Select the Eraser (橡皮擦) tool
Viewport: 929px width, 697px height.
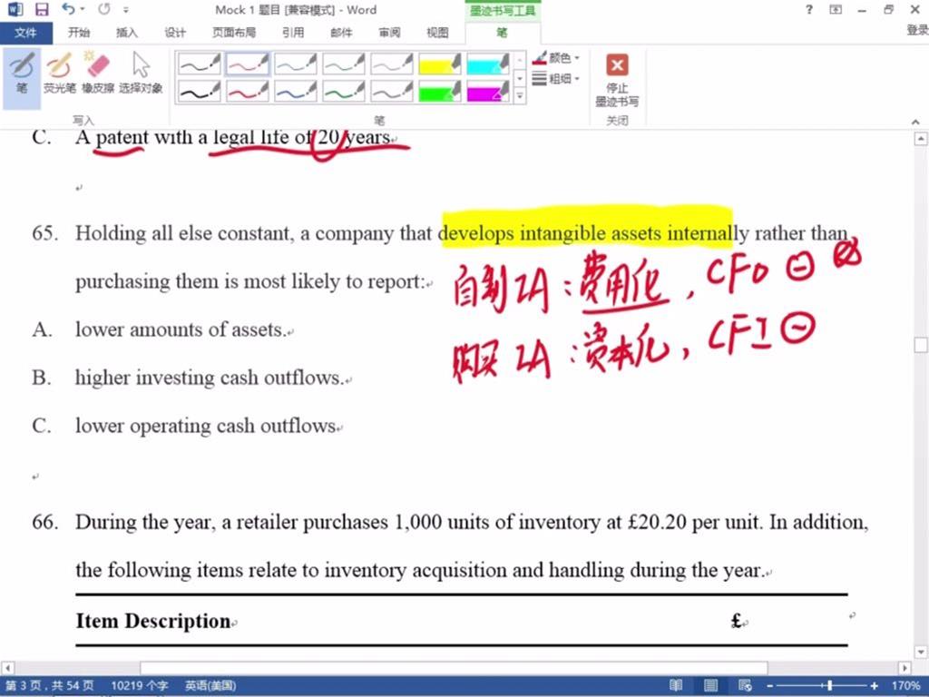pos(97,73)
